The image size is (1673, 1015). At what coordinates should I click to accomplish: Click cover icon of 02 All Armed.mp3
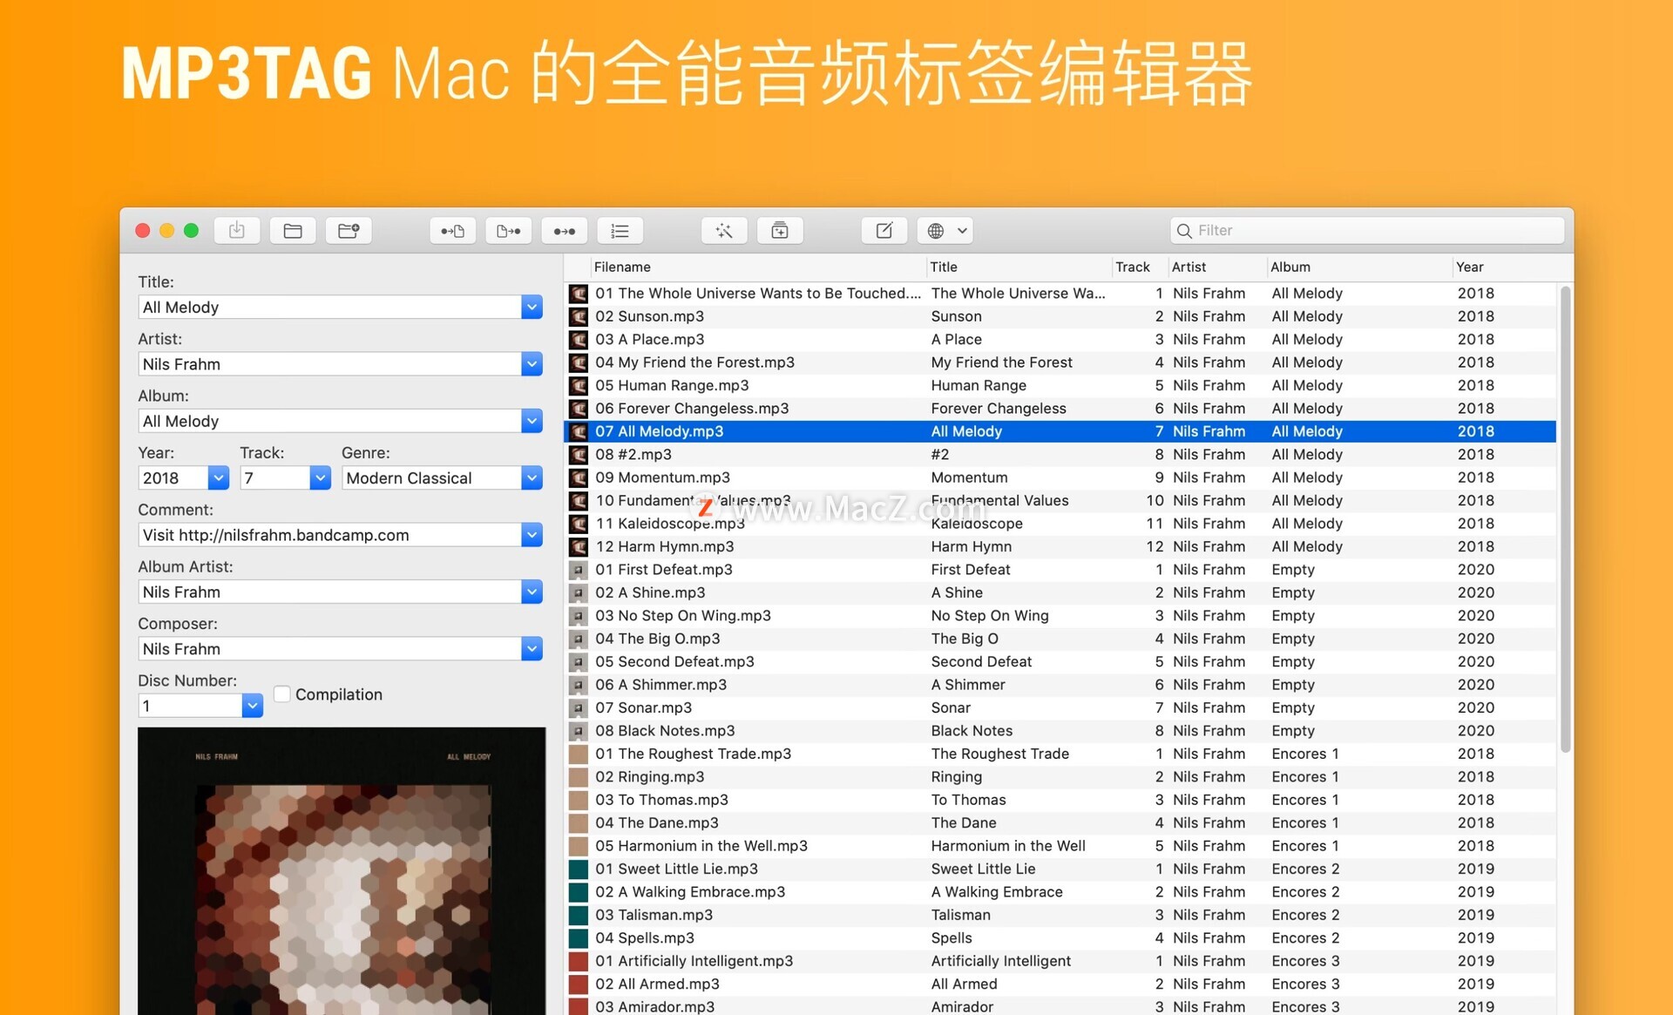578,984
